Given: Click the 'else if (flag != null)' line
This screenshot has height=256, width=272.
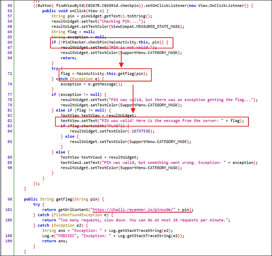Looking at the screenshot, I should coord(81,110).
